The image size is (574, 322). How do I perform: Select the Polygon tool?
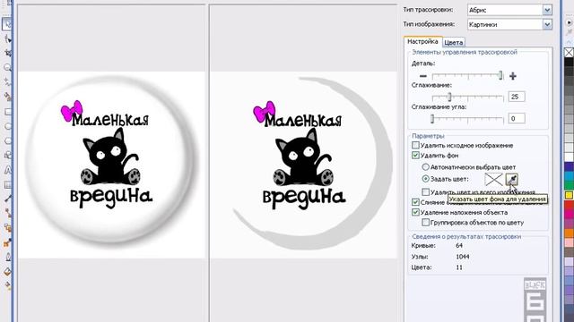(7, 141)
